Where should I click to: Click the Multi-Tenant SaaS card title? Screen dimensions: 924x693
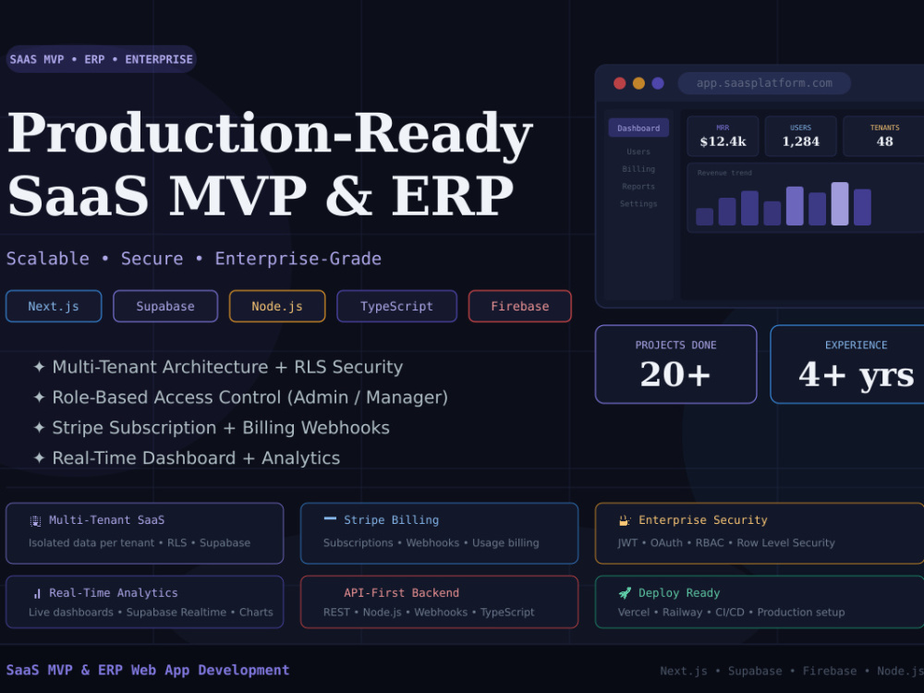106,520
